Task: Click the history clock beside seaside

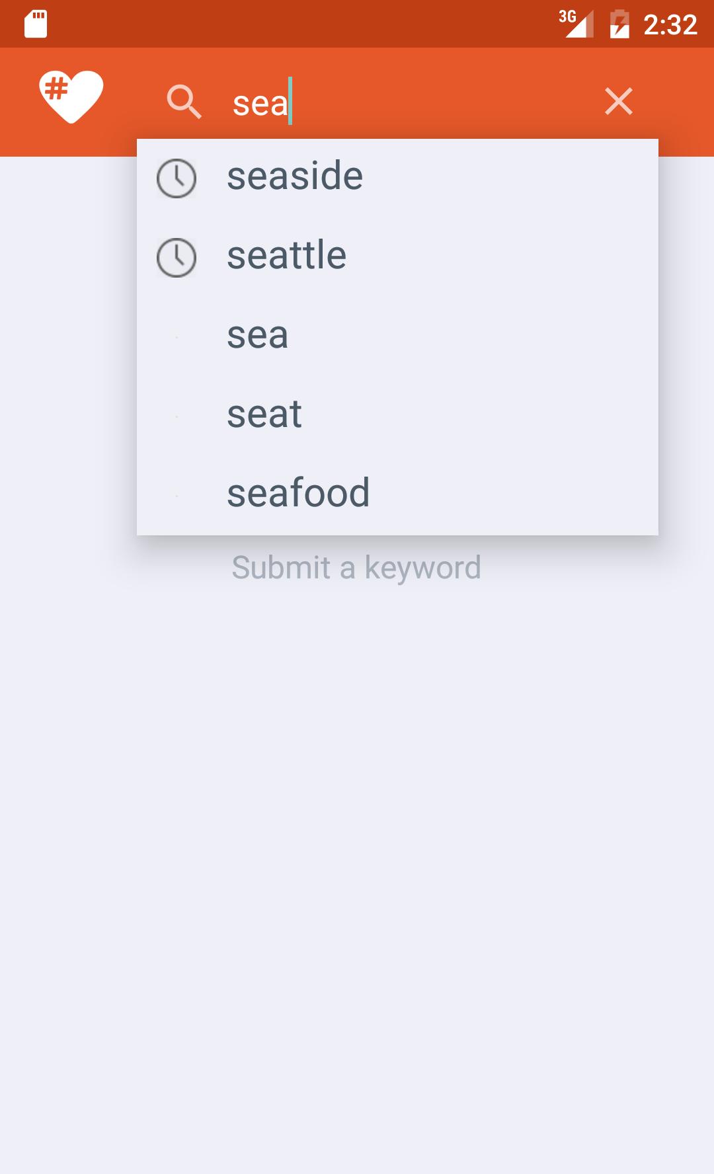Action: pyautogui.click(x=177, y=178)
